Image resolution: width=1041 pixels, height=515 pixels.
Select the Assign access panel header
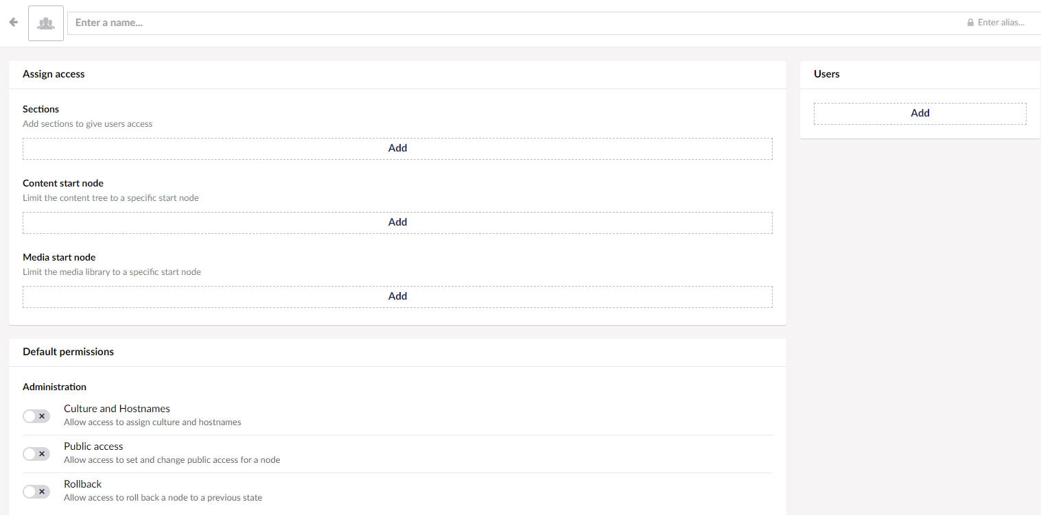[54, 74]
